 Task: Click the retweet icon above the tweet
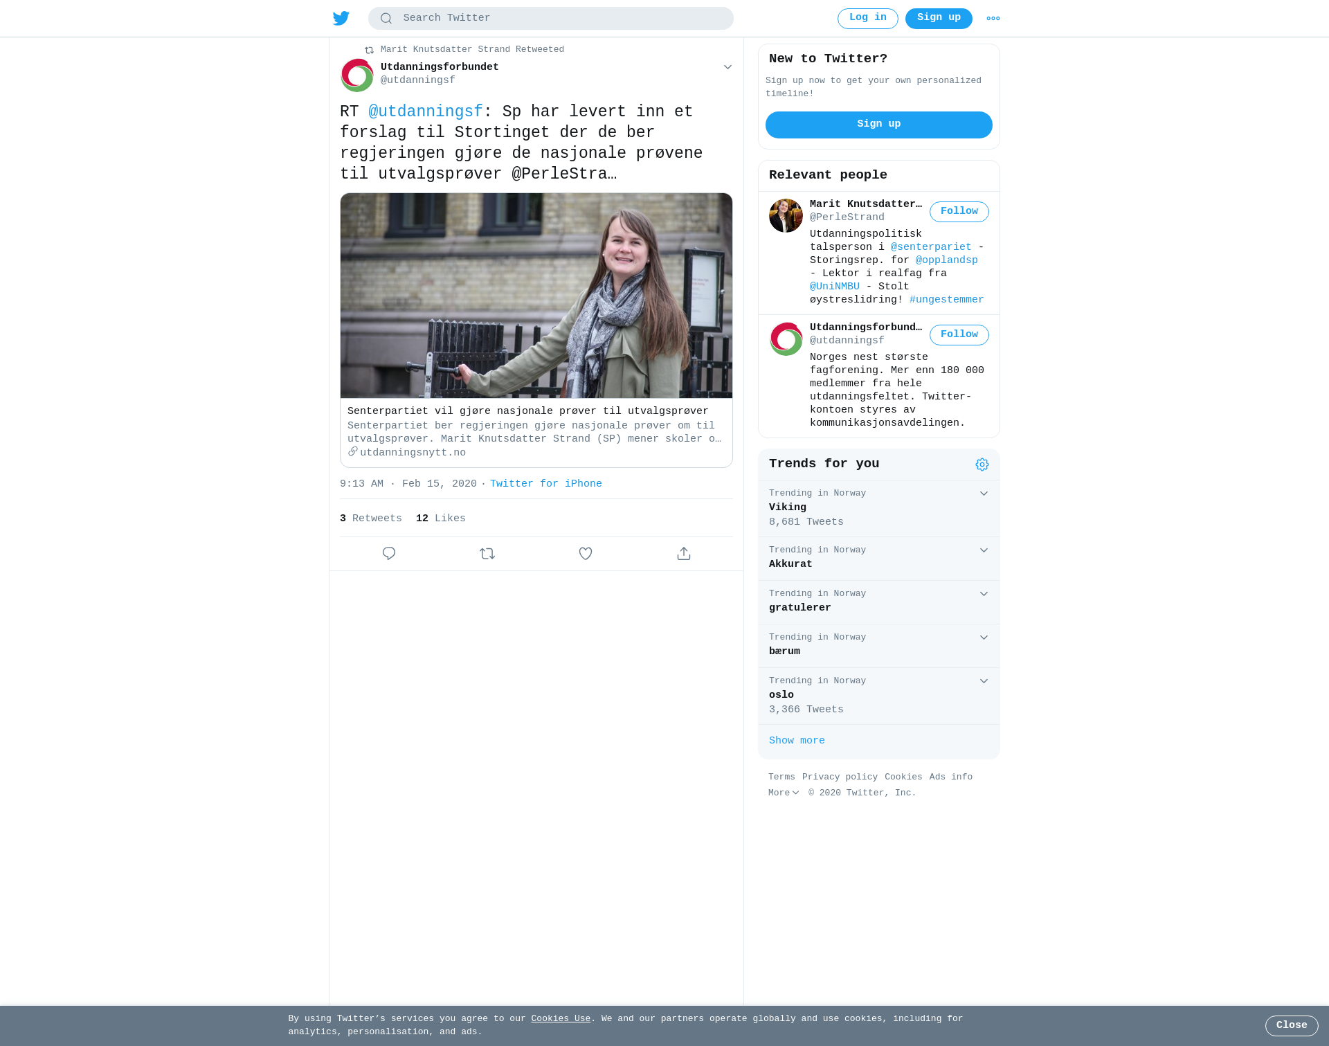(369, 50)
